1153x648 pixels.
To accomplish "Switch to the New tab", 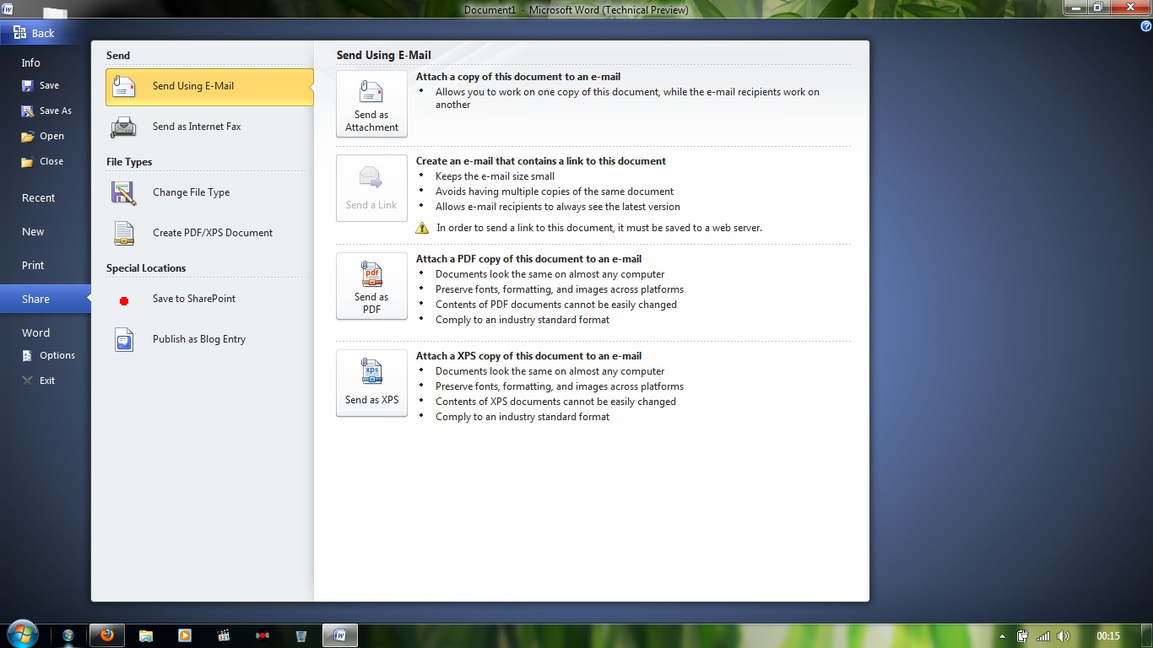I will pos(33,231).
